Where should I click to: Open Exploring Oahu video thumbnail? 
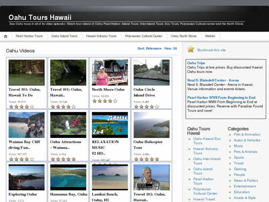[x=27, y=177]
